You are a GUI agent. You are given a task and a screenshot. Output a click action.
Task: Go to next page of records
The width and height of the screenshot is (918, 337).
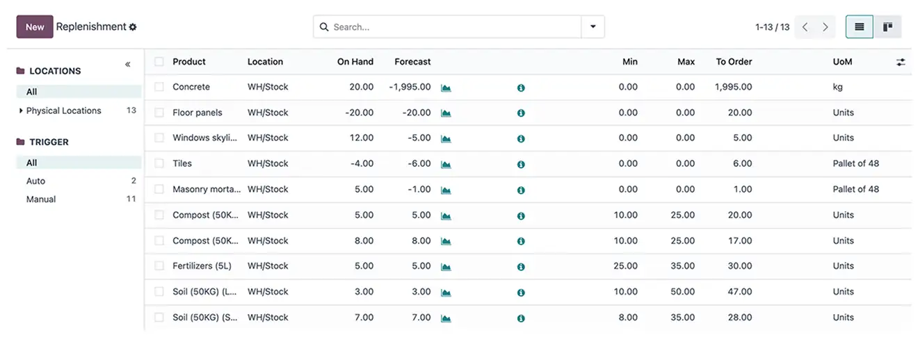826,27
